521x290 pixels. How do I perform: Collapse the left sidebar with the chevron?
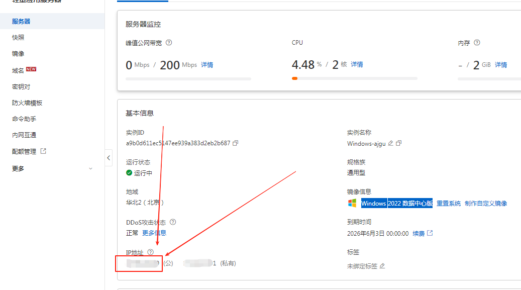pos(109,157)
